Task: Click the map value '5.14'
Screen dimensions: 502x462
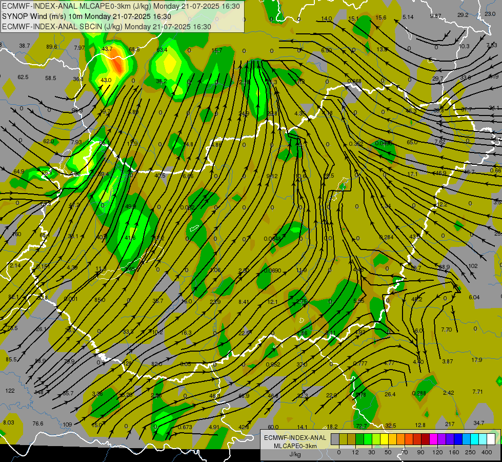Action: 408,17
